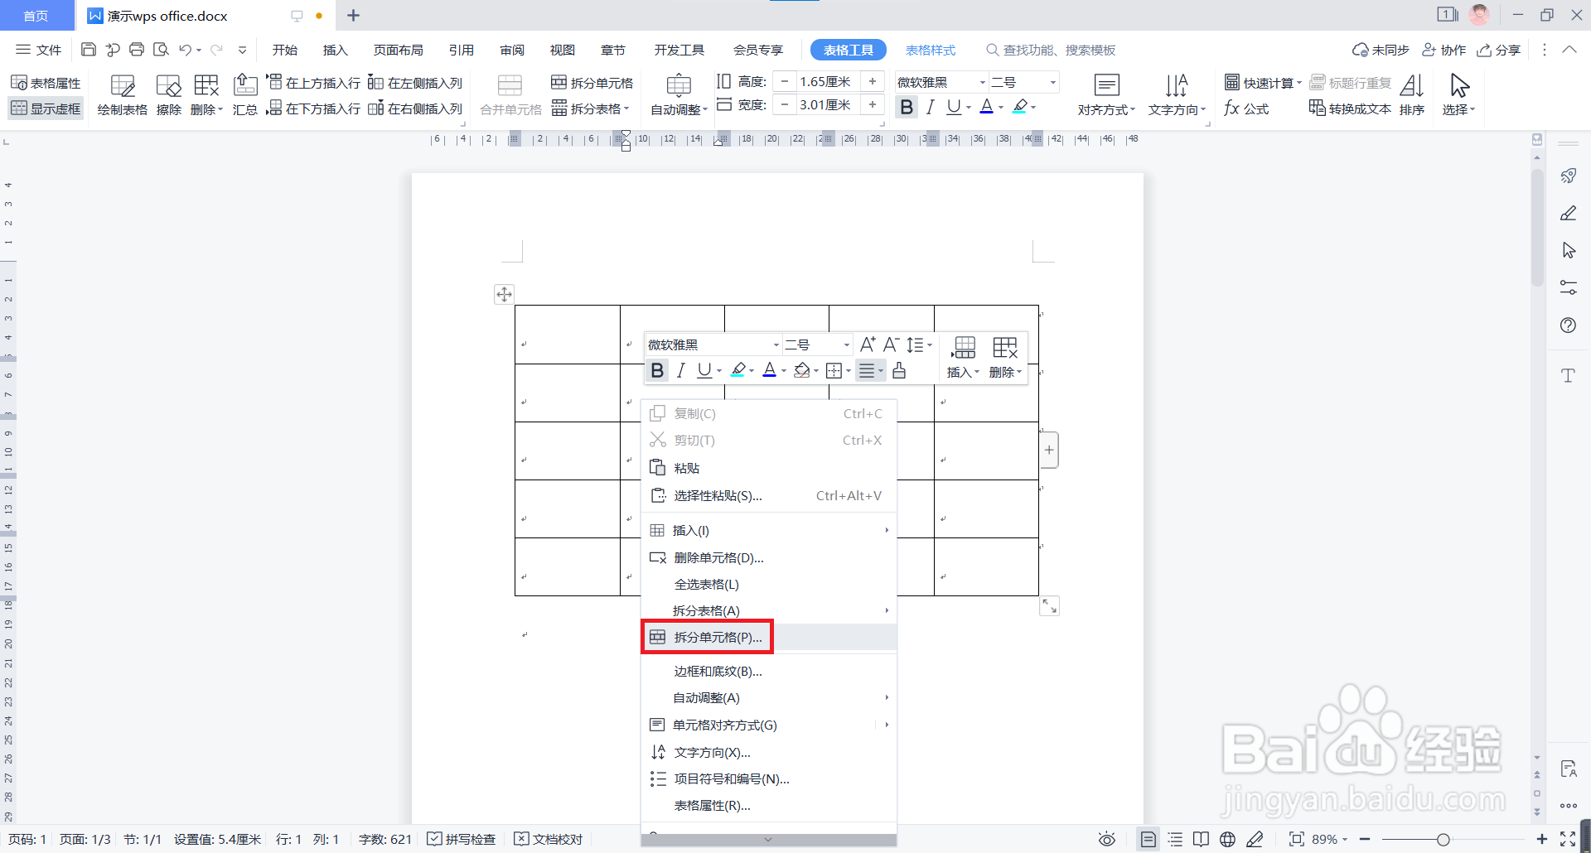Click the font color A in ribbon
The image size is (1591, 853).
coord(986,107)
